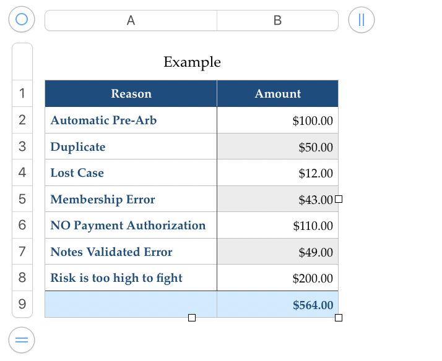Viewport: 442px width, 361px height.
Task: Click the add-row handle icon
Action: click(x=22, y=339)
